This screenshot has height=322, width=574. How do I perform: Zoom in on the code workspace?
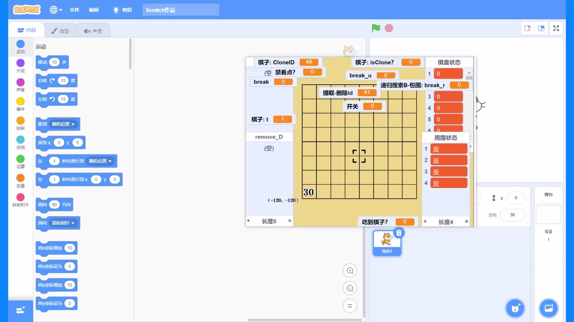pos(350,270)
